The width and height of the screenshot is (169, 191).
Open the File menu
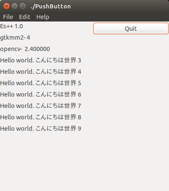8,17
